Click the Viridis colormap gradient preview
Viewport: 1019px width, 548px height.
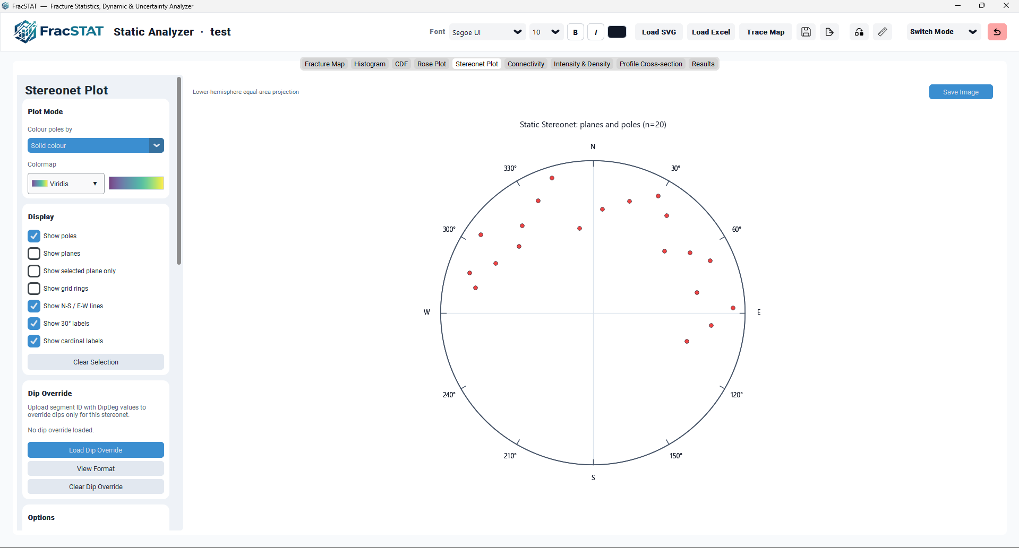point(136,184)
